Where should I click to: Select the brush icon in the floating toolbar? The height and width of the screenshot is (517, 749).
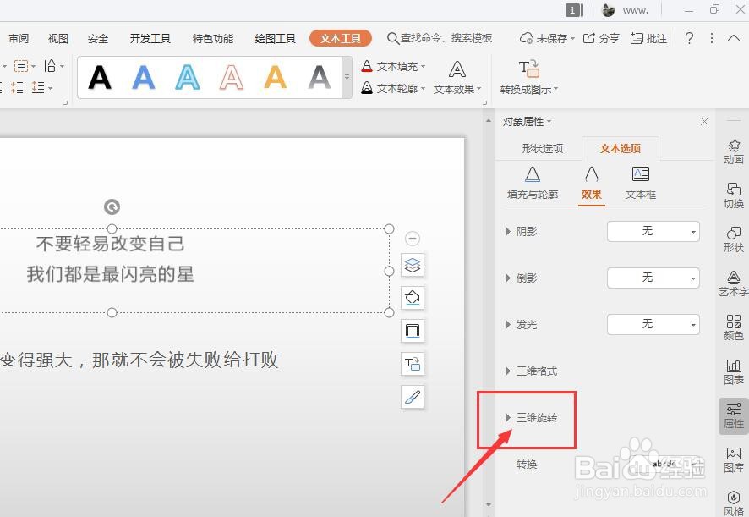coord(413,397)
